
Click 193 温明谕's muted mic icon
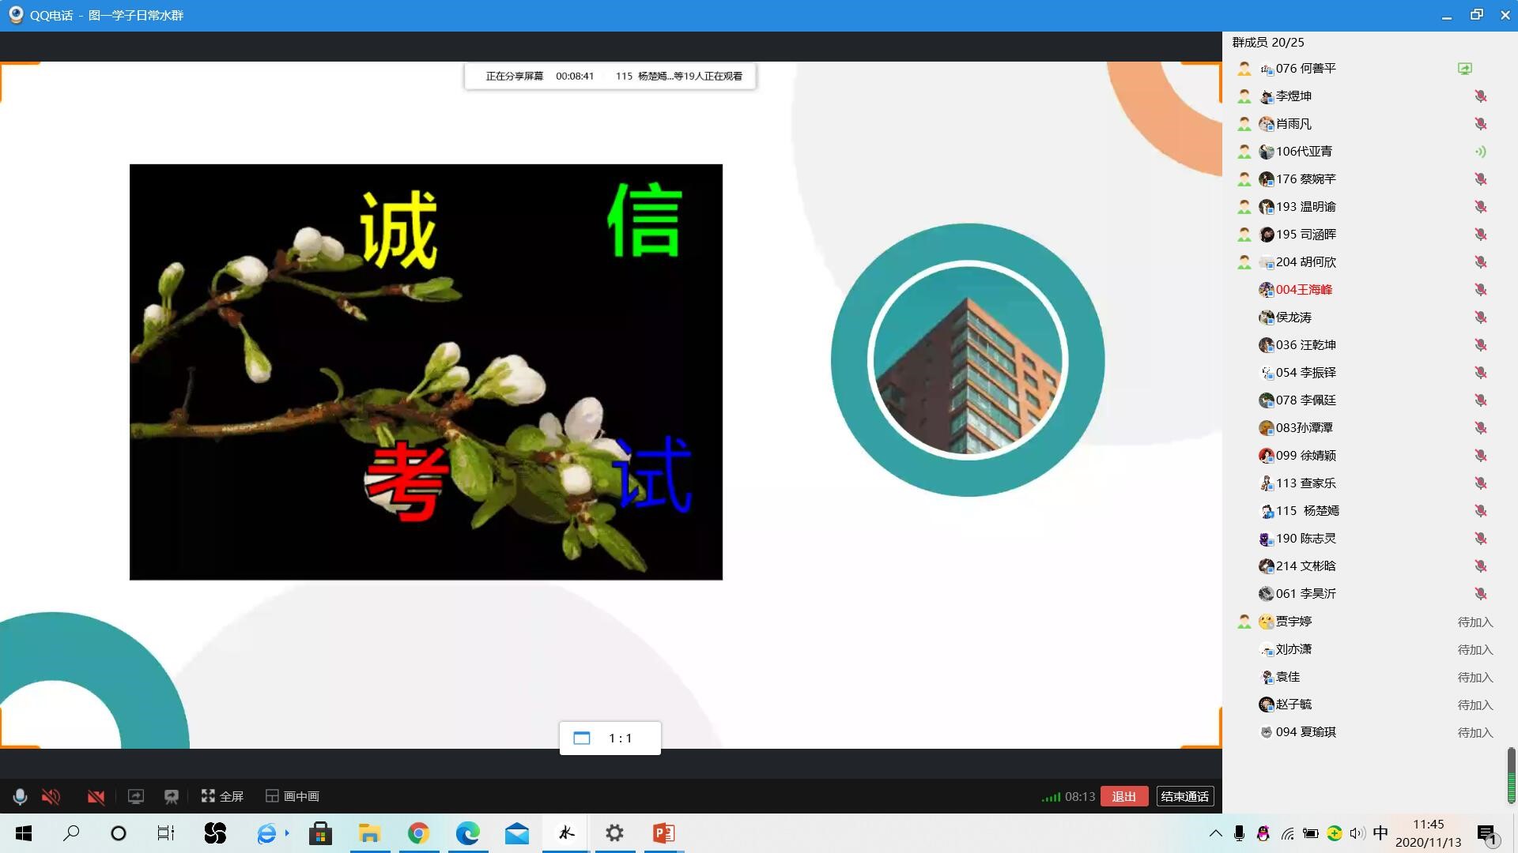[x=1480, y=207]
